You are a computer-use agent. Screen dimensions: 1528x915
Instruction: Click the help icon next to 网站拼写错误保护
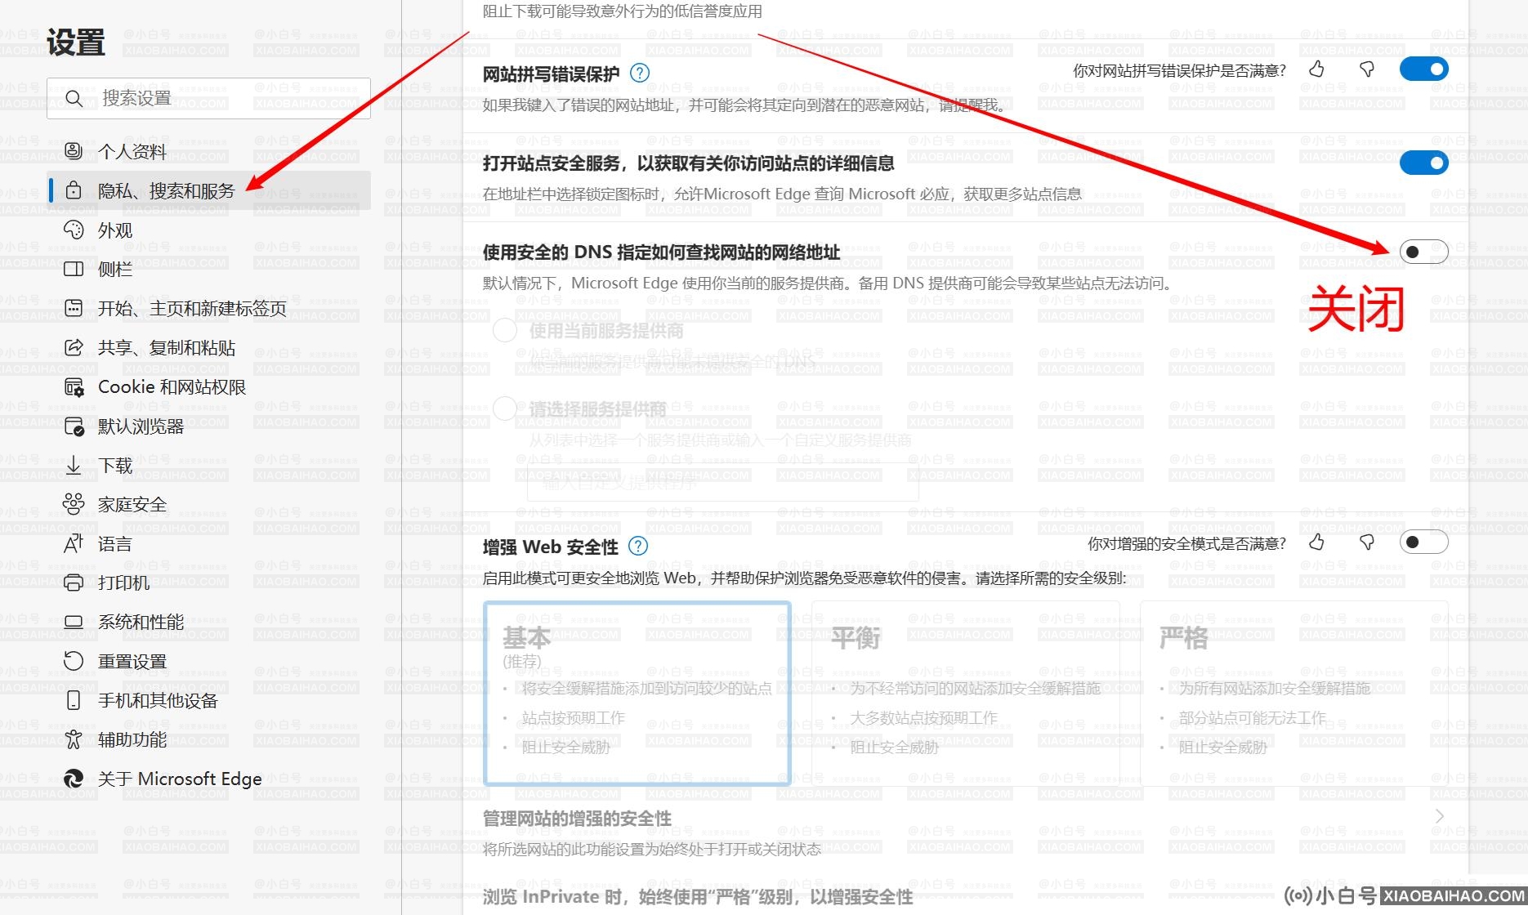(x=641, y=73)
